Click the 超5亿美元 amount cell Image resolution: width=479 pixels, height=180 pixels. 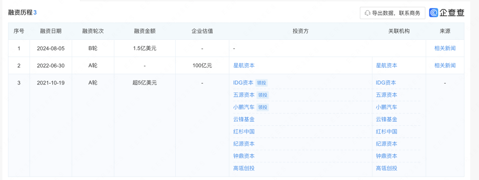click(145, 83)
